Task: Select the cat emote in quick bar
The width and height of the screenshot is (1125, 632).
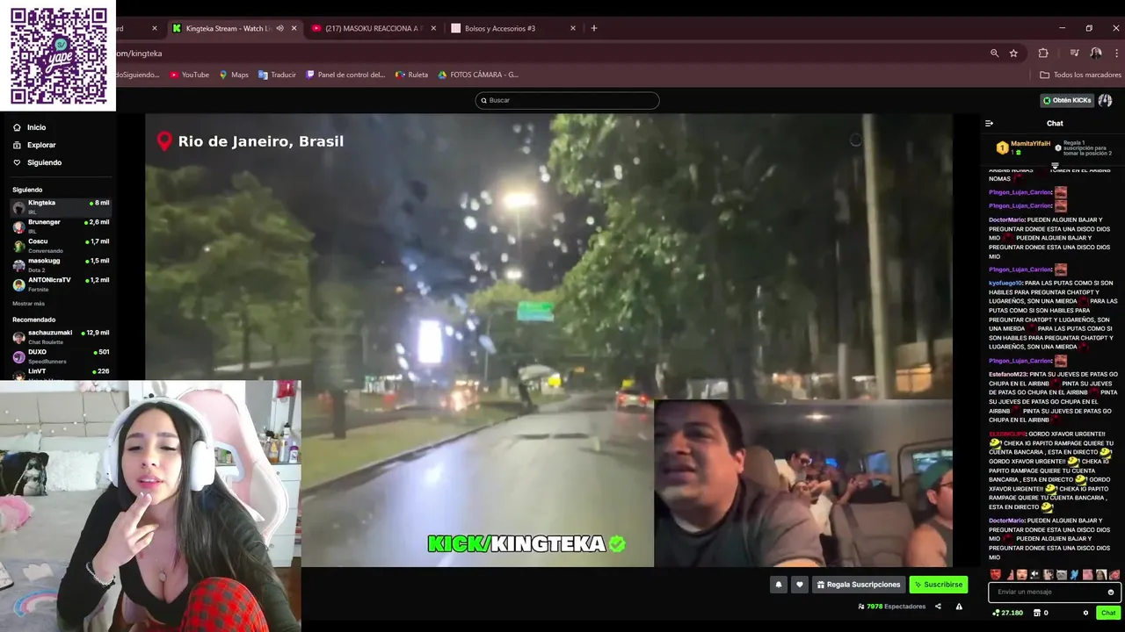Action: coord(1062,575)
